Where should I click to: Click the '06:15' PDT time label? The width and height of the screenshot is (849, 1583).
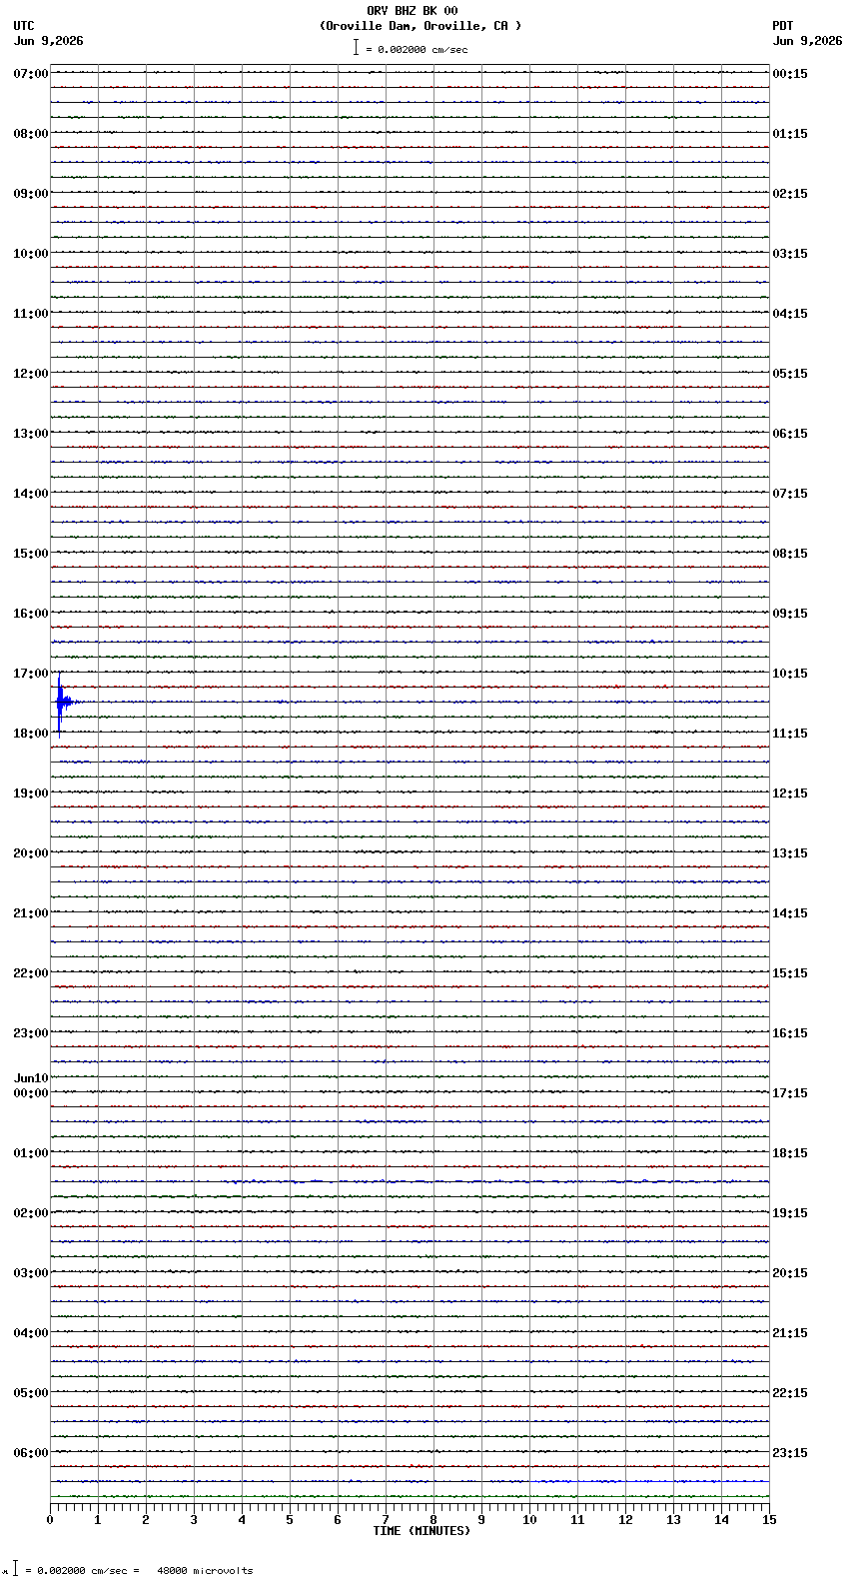tap(790, 434)
